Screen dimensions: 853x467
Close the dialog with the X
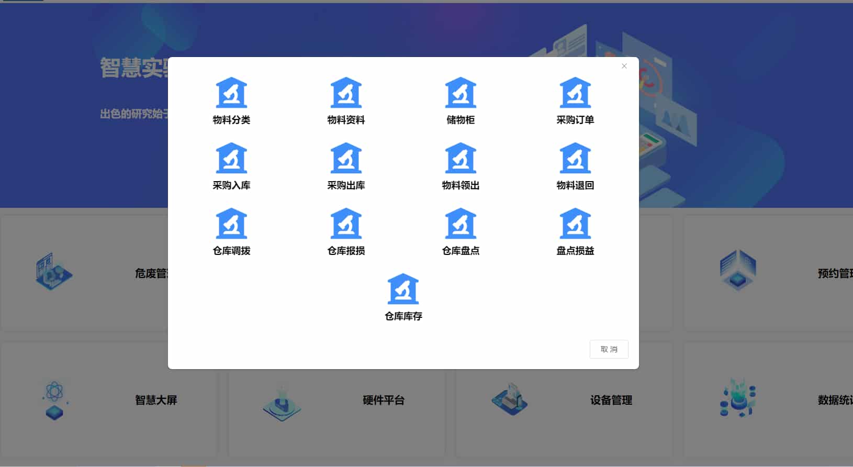624,66
